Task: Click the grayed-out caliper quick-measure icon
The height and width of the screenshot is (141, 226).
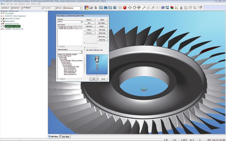Action: (x=153, y=8)
